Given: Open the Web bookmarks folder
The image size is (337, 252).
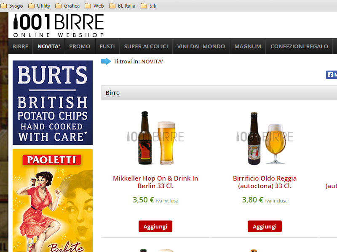Looking at the screenshot, I should click(x=94, y=6).
